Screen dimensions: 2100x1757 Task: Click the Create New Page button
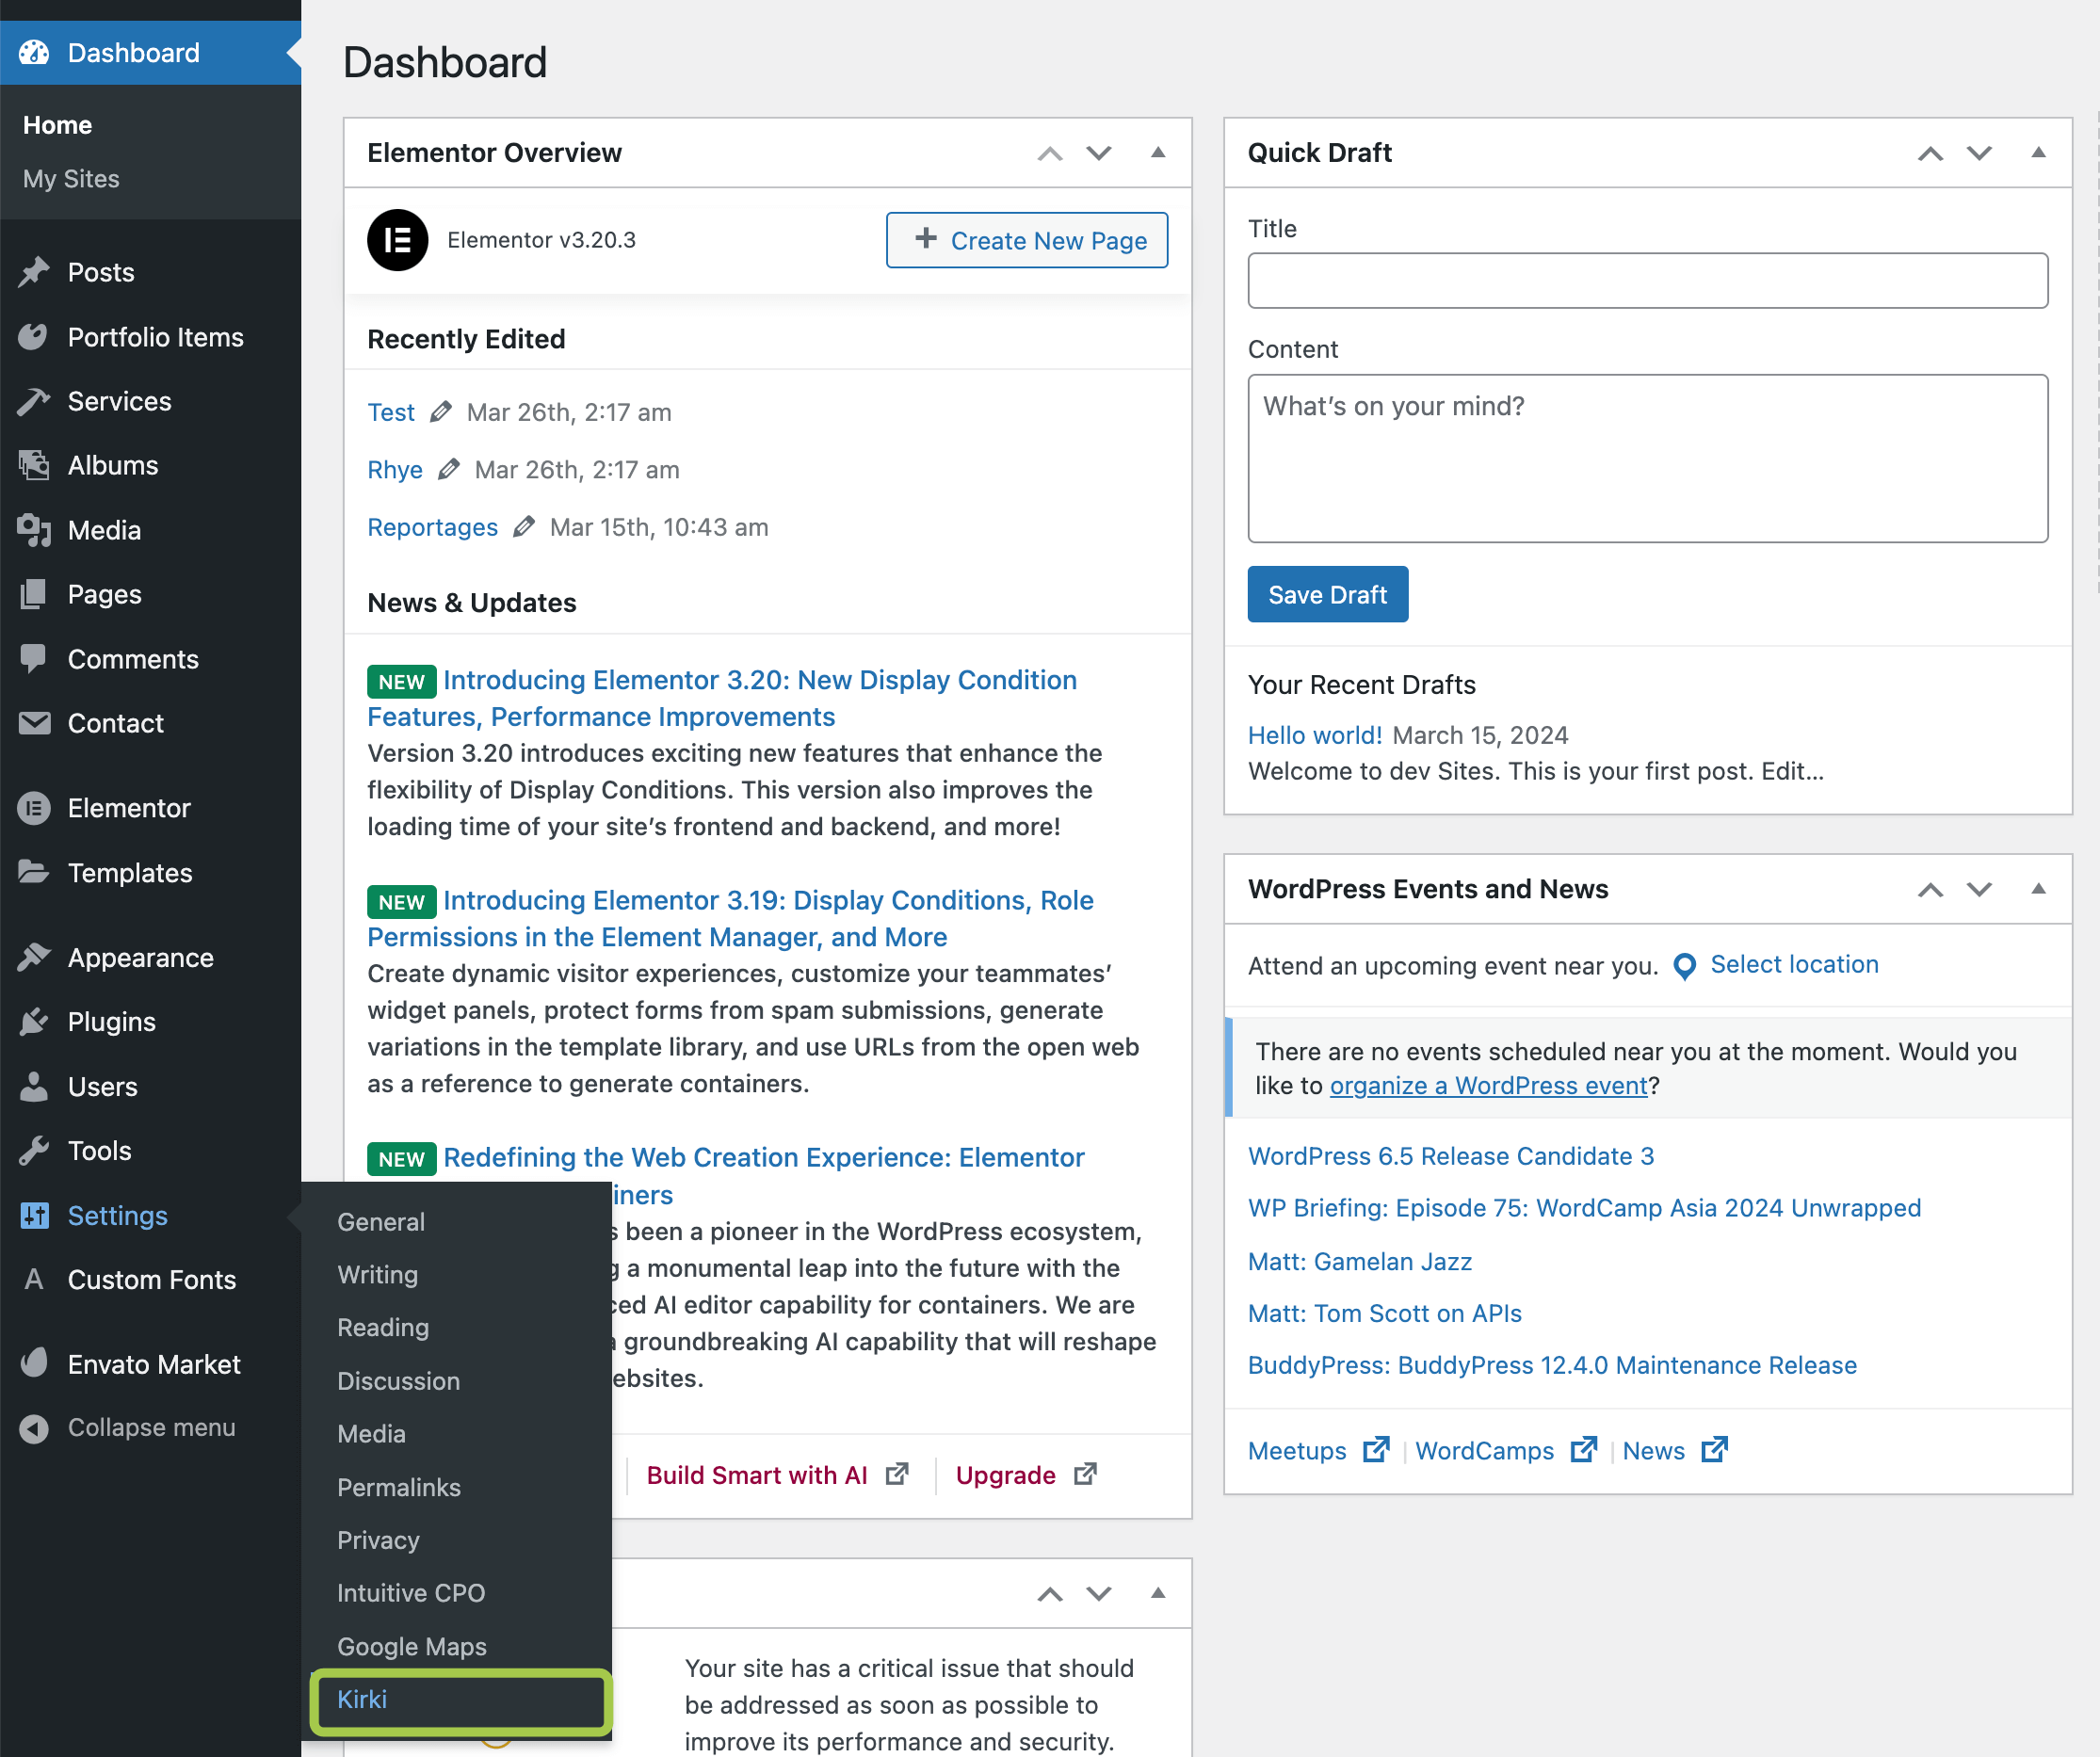tap(1026, 240)
